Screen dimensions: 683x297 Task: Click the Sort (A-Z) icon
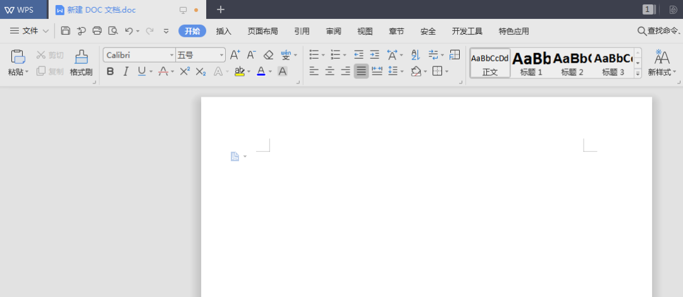415,55
